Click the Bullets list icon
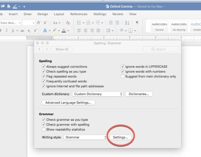Image resolution: width=201 pixels, height=157 pixels. point(79,23)
